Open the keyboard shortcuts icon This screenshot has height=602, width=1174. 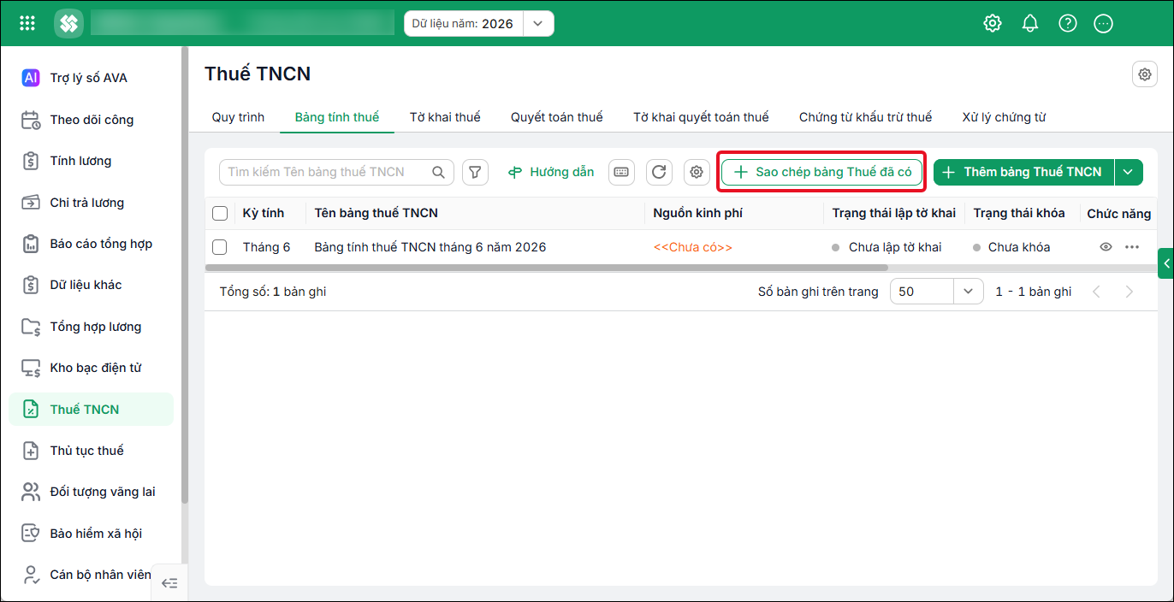coord(621,172)
